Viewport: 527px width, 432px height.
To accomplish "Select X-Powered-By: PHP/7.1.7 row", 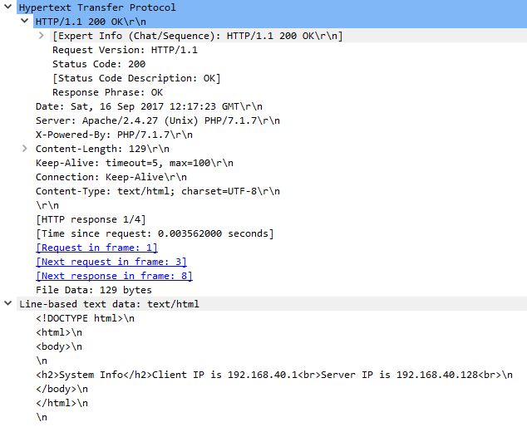I will [114, 135].
